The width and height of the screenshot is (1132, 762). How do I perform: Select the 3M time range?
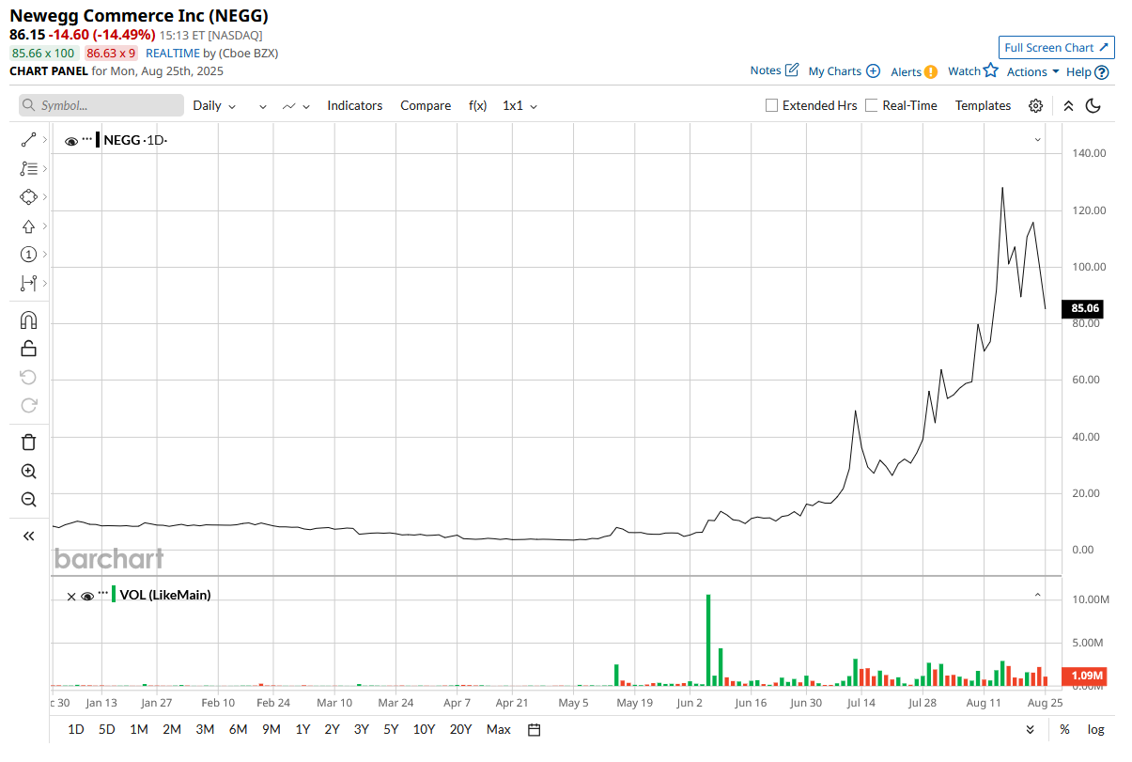coord(205,729)
